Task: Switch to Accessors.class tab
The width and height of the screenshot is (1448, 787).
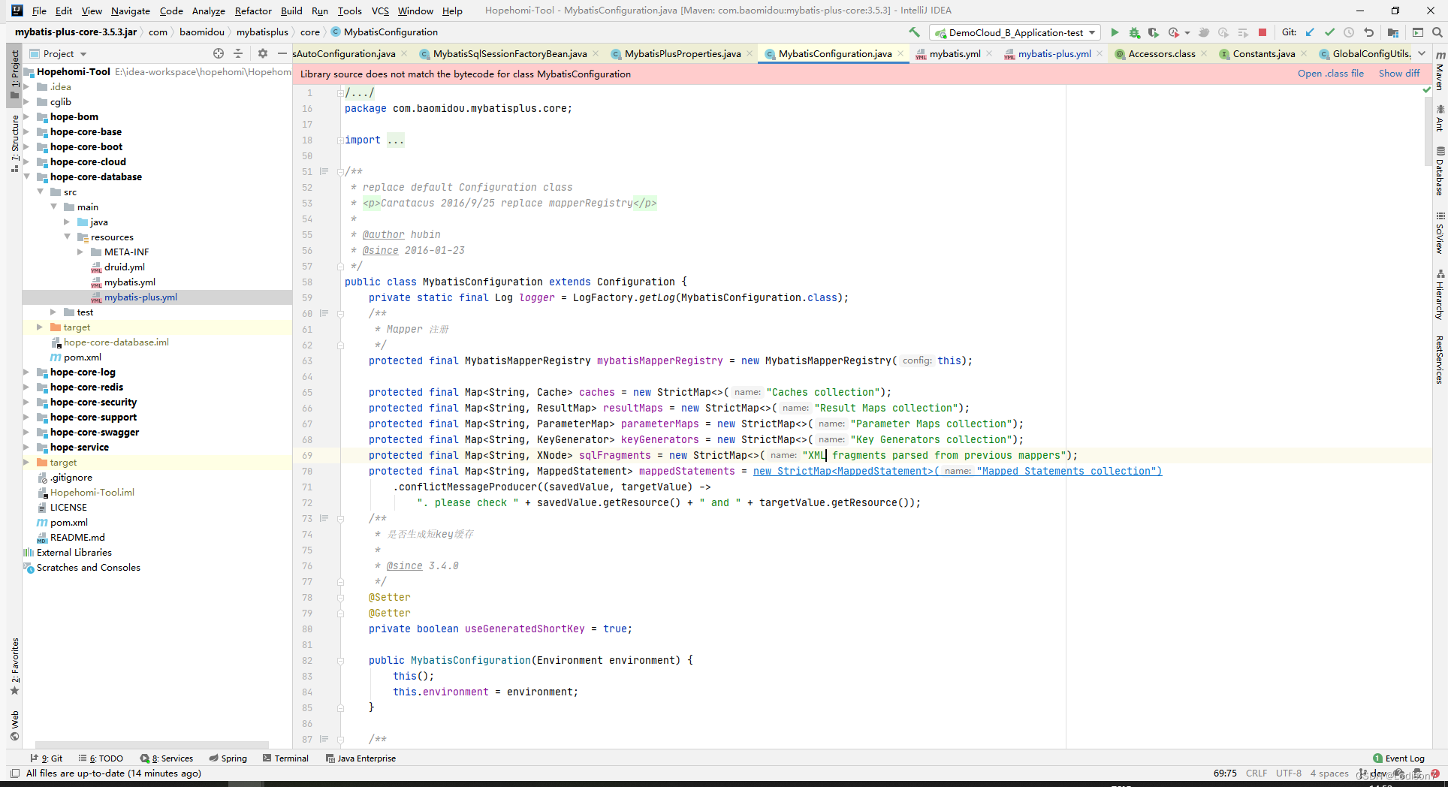Action: pyautogui.click(x=1161, y=53)
